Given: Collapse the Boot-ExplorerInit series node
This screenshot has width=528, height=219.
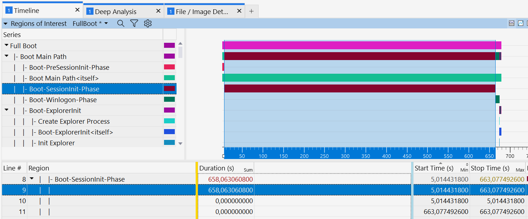Looking at the screenshot, I should click(x=6, y=110).
